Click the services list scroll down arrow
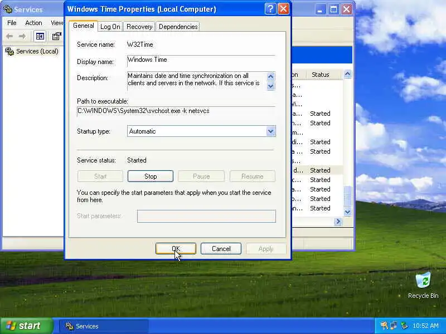 (x=347, y=212)
